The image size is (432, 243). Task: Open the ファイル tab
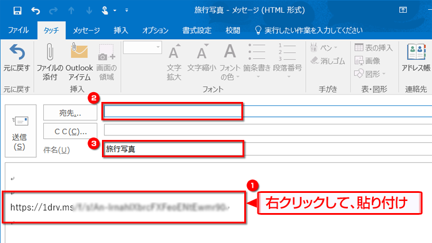click(18, 30)
